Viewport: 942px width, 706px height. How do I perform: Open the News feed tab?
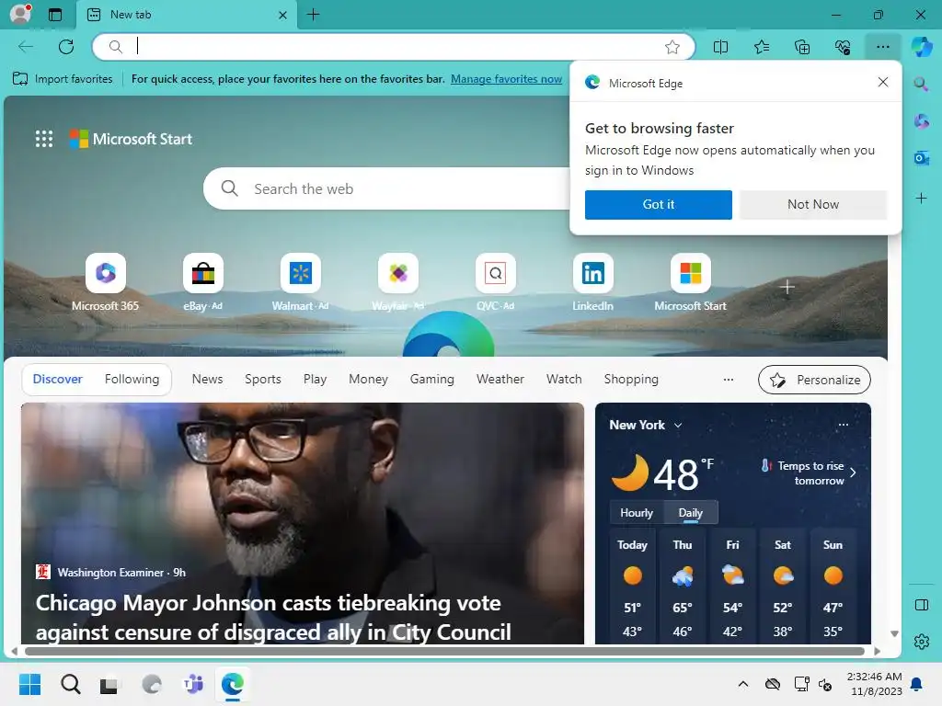[x=207, y=380]
